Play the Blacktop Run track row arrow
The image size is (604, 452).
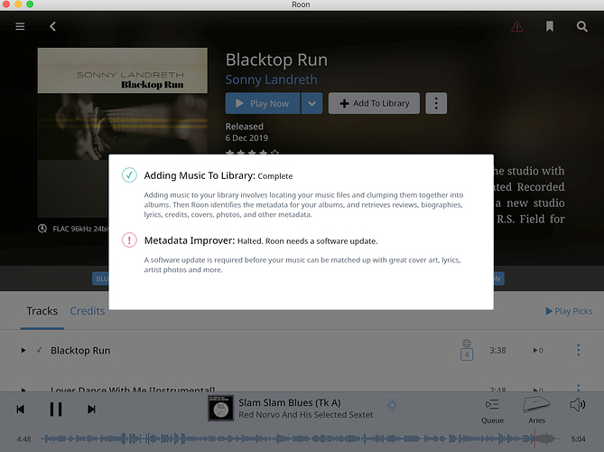coord(23,351)
